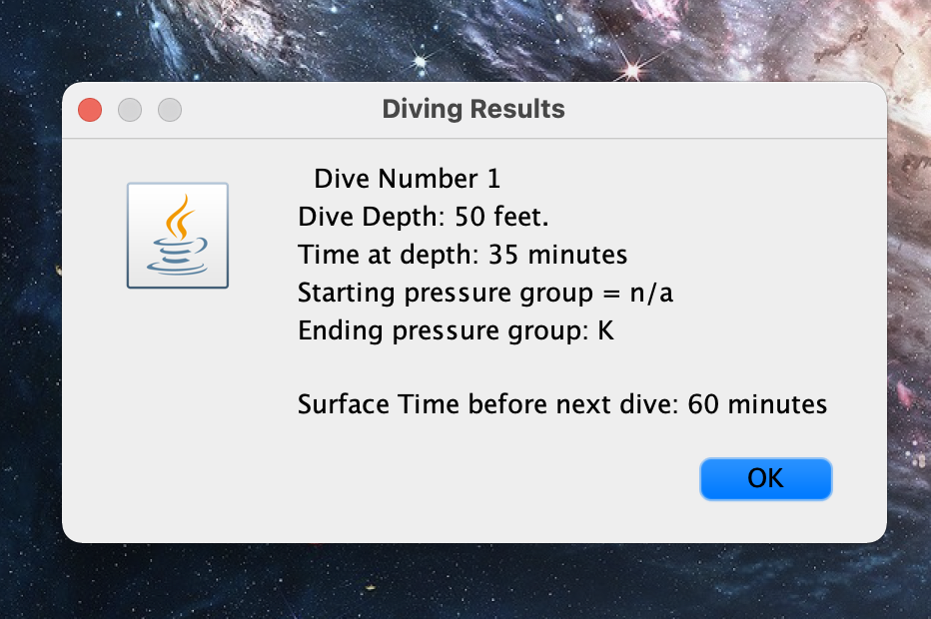Select the Surface Time before next dive text
Image resolution: width=931 pixels, height=619 pixels.
[x=561, y=403]
